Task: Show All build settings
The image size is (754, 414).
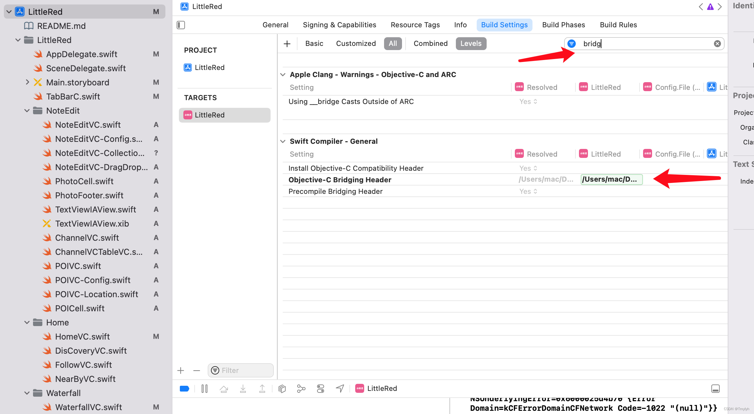Action: click(x=393, y=44)
